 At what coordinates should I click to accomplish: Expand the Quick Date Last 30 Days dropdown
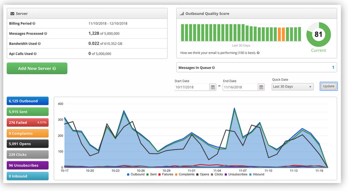click(293, 87)
